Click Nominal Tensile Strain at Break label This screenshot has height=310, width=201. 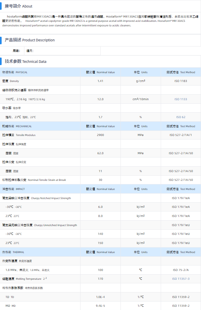(x=34, y=180)
